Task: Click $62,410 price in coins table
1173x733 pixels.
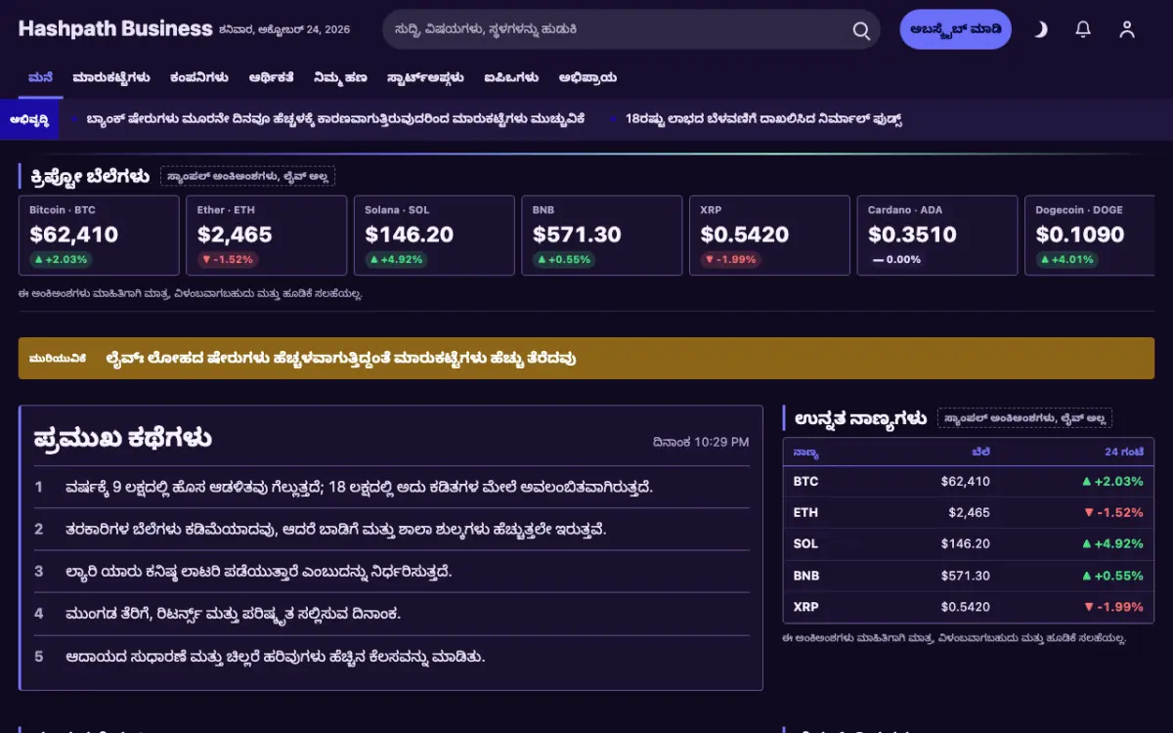Action: pyautogui.click(x=966, y=481)
